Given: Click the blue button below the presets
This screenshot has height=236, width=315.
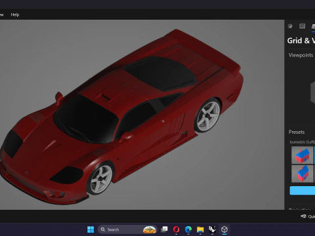Looking at the screenshot, I should [x=303, y=191].
